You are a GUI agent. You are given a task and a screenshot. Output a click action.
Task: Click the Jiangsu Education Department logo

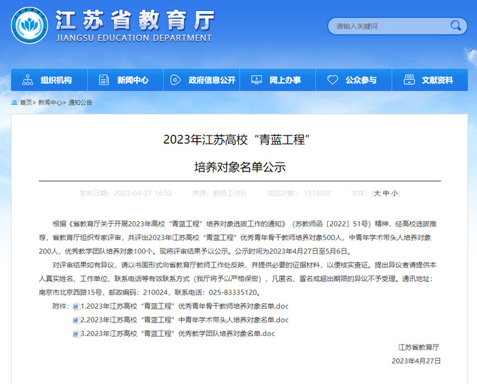coord(29,25)
